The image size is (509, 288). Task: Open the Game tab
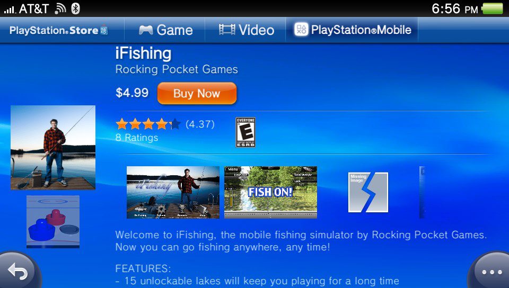point(165,30)
